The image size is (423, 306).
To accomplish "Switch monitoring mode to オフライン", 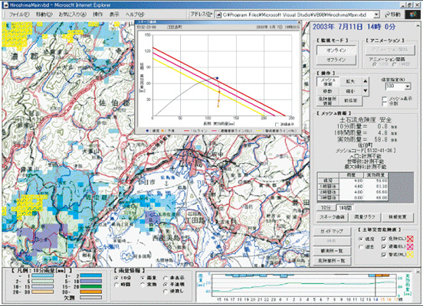I will pos(336,60).
